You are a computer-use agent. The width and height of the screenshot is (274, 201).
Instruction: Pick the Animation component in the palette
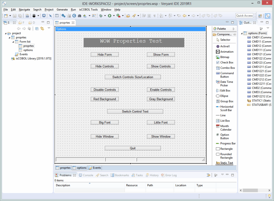coord(225,52)
